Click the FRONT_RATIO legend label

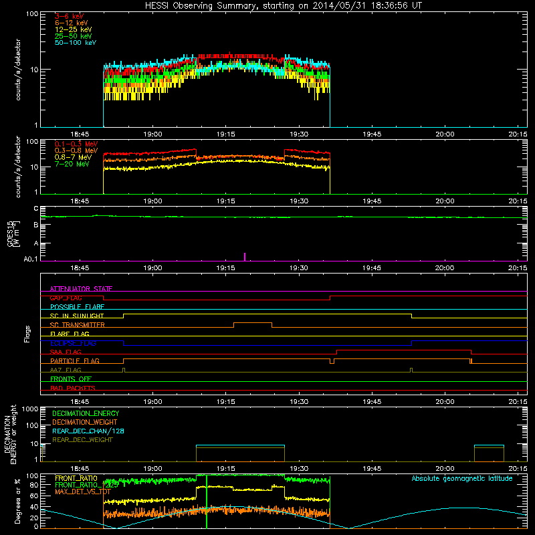pos(76,478)
